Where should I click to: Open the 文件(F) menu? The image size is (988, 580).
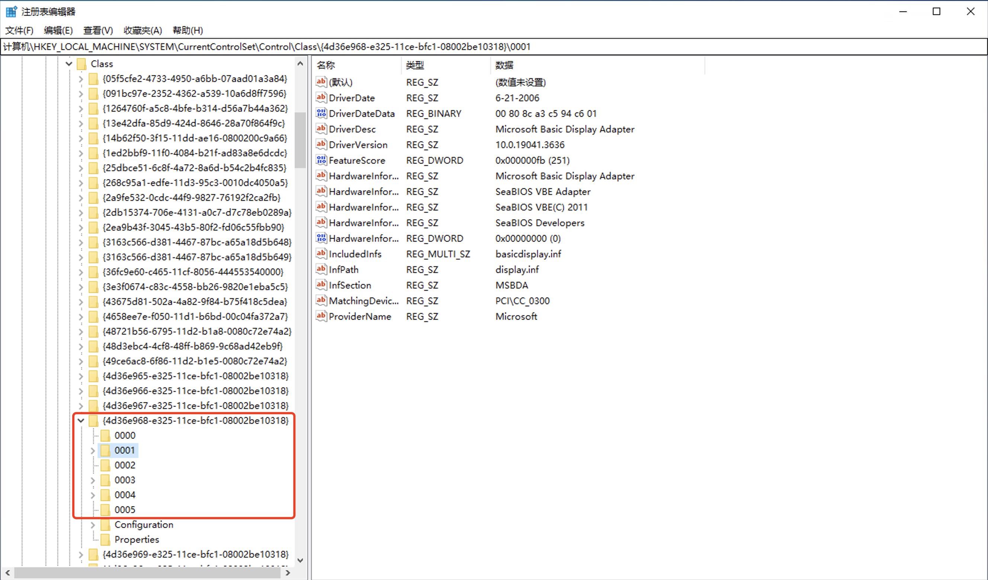19,30
